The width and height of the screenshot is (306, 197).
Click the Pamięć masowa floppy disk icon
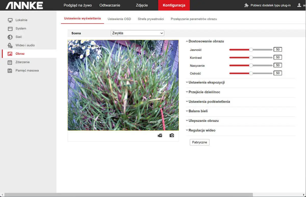tap(10, 71)
